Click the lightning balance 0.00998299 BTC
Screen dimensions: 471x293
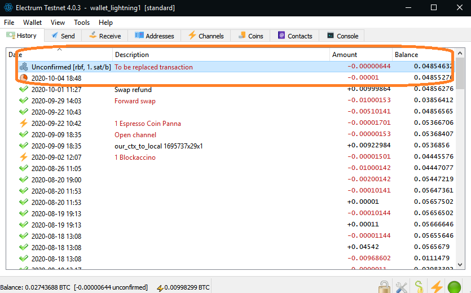[x=183, y=287]
